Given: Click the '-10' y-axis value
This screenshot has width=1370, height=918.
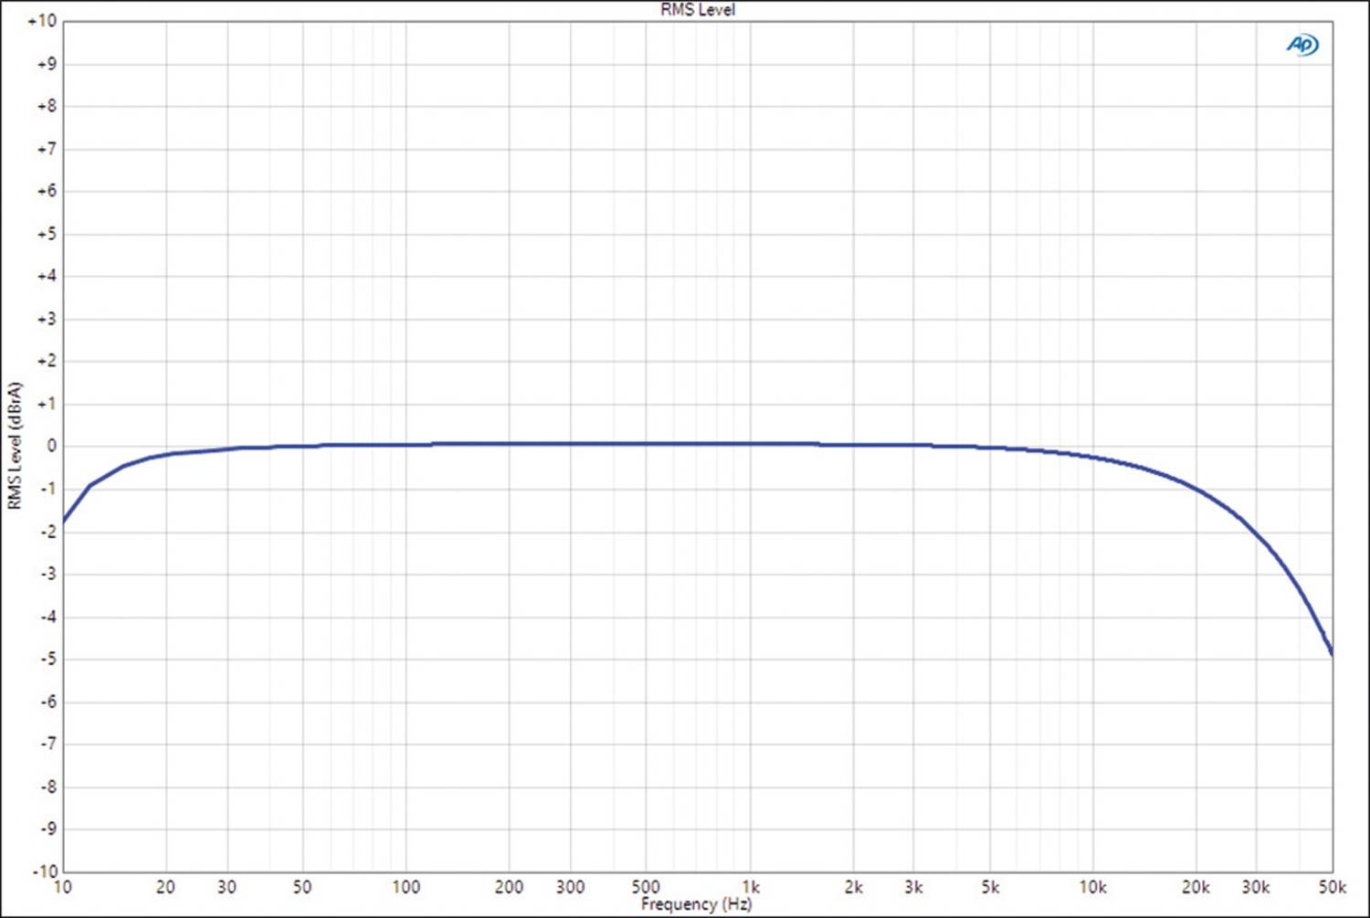Looking at the screenshot, I should (43, 871).
